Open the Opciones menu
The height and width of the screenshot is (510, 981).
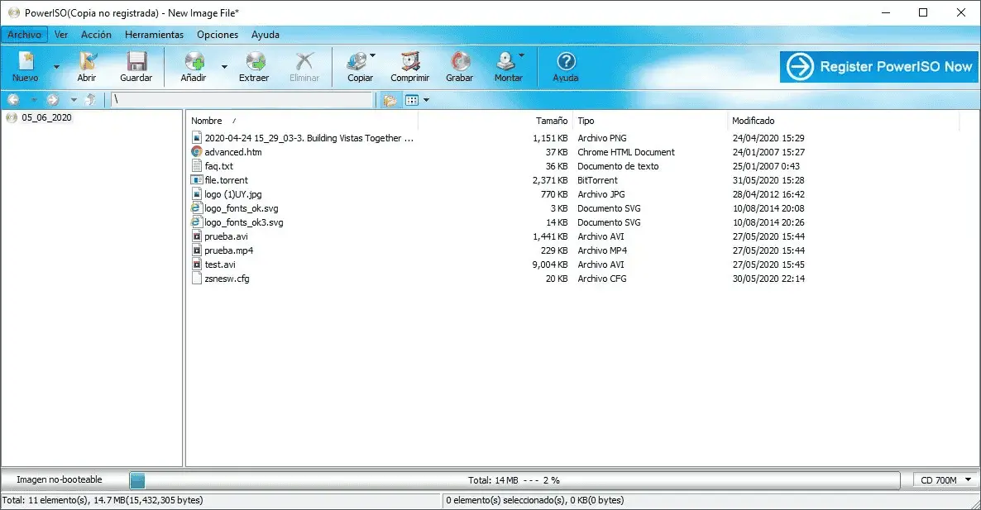[218, 35]
